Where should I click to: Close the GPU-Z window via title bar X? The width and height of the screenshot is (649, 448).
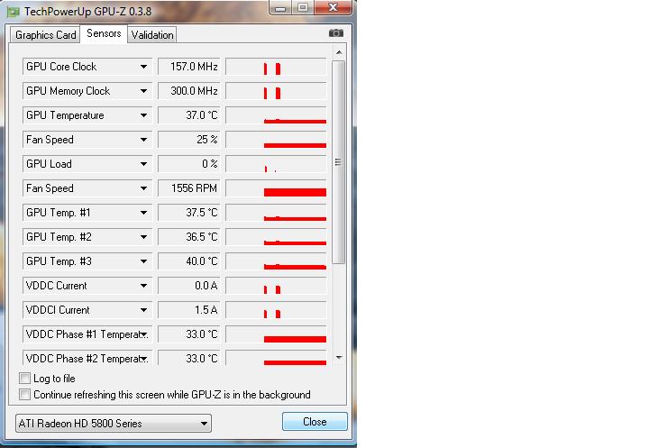[333, 7]
